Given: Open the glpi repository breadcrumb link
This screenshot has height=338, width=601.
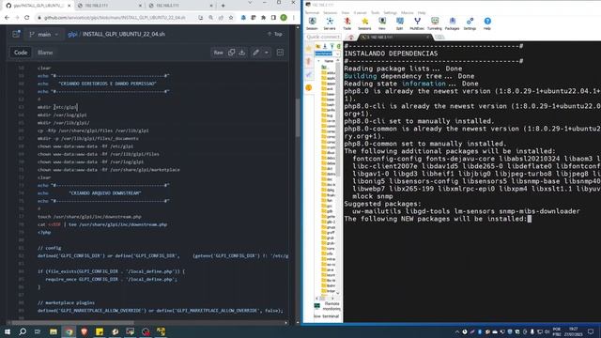Looking at the screenshot, I should tap(72, 34).
